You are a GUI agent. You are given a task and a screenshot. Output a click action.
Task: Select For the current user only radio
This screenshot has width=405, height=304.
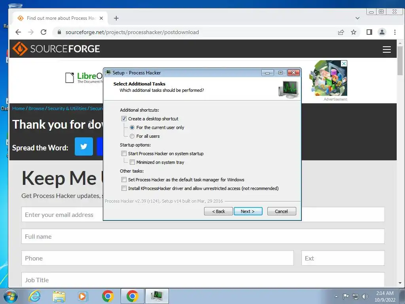point(132,127)
